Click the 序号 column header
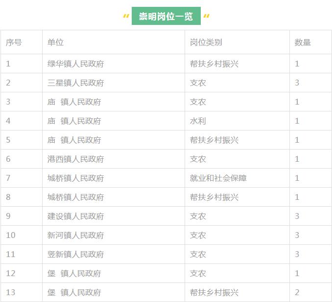The image size is (332, 302). pyautogui.click(x=14, y=43)
